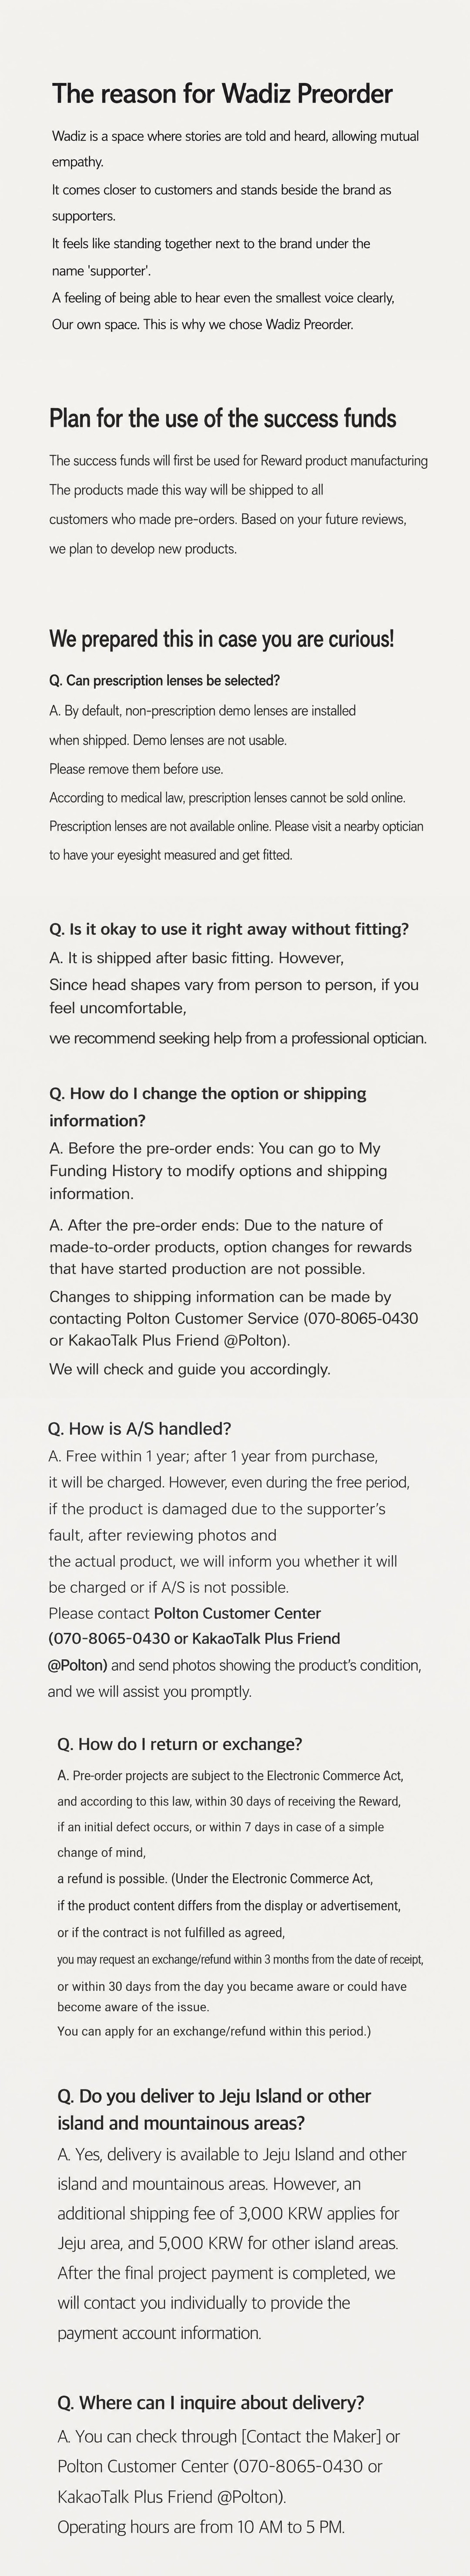
Task: Click 'Q. How do I return or exchange?'
Action: coord(180,1744)
